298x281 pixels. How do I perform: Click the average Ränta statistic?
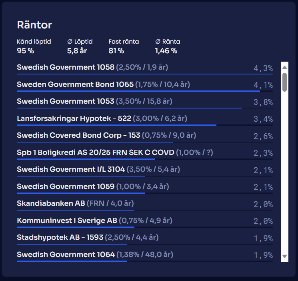(168, 46)
